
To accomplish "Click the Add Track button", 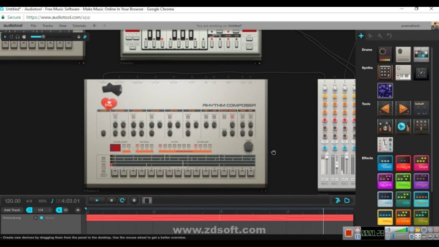I will 12,210.
